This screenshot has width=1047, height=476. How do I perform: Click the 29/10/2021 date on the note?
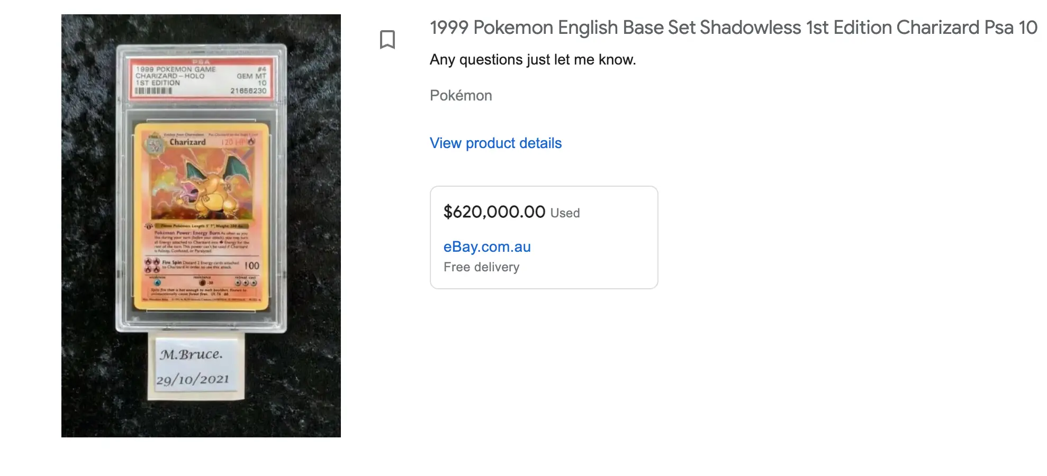pyautogui.click(x=193, y=380)
